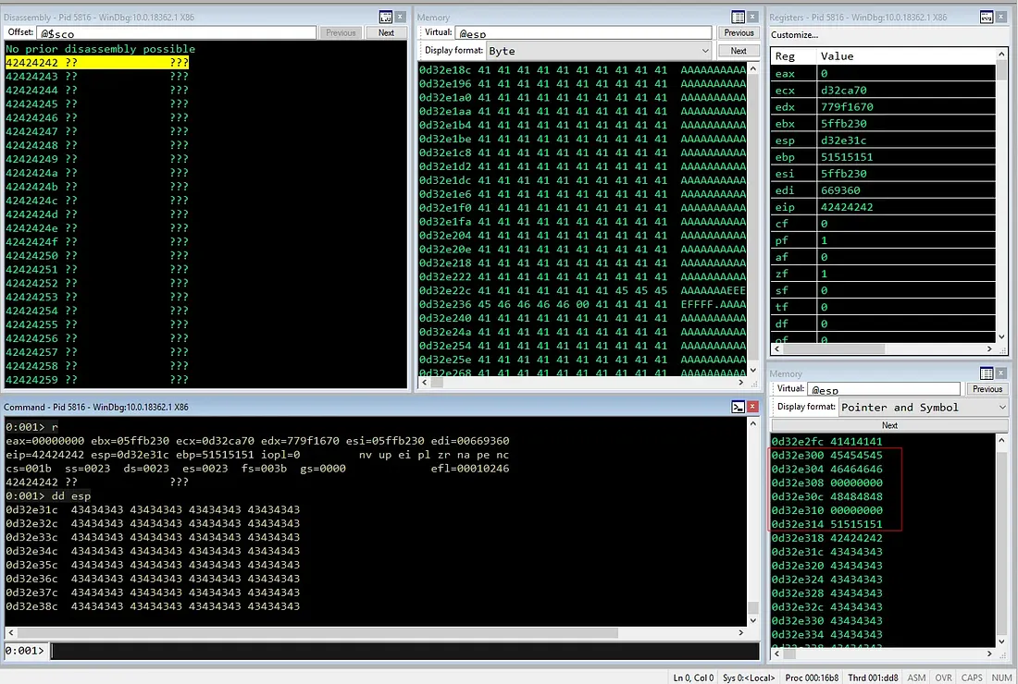Select pointer row 0d32e300 45454545
The height and width of the screenshot is (684, 1018).
[x=827, y=455]
